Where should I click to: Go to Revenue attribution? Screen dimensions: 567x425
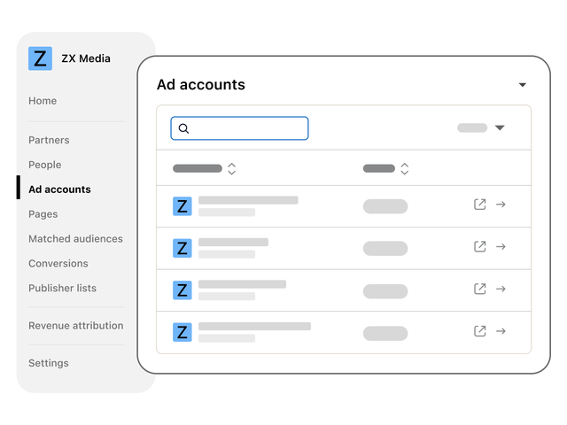[76, 326]
